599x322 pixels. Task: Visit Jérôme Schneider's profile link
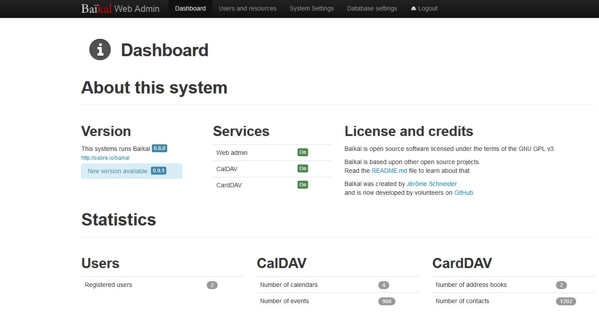click(x=431, y=184)
